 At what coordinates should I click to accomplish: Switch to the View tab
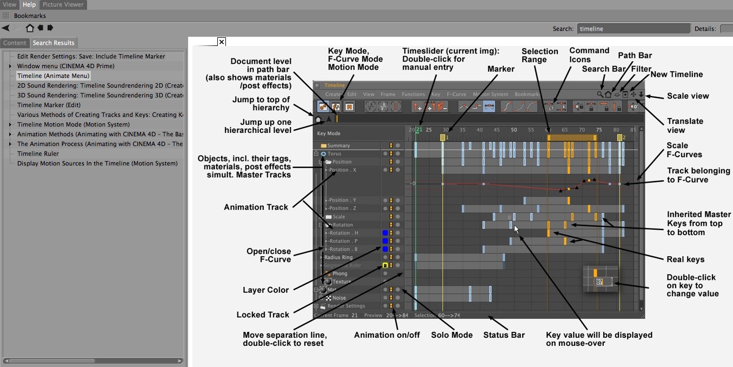tap(9, 5)
